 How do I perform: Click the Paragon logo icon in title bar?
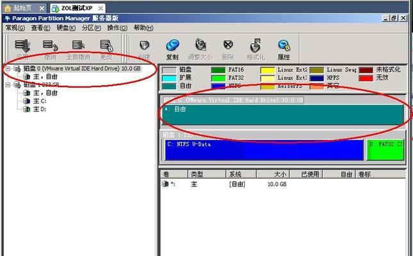point(8,18)
